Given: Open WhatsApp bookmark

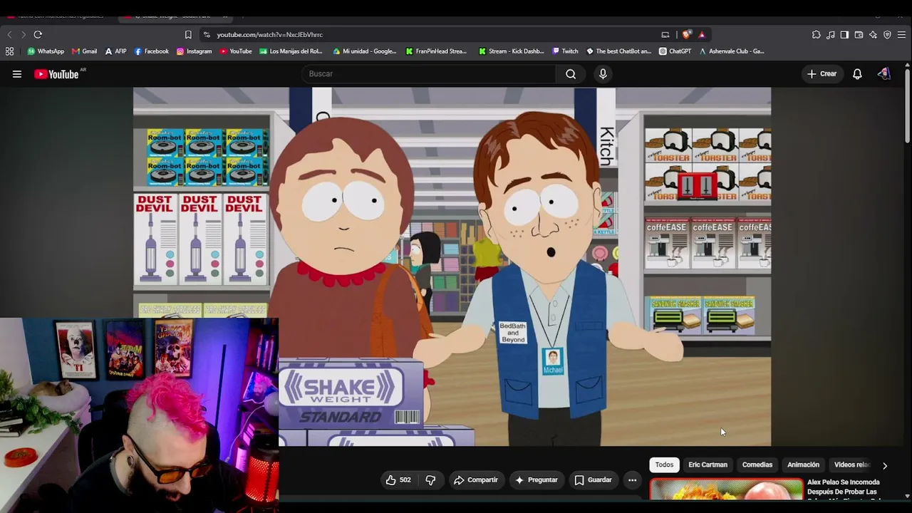Looking at the screenshot, I should pos(46,51).
